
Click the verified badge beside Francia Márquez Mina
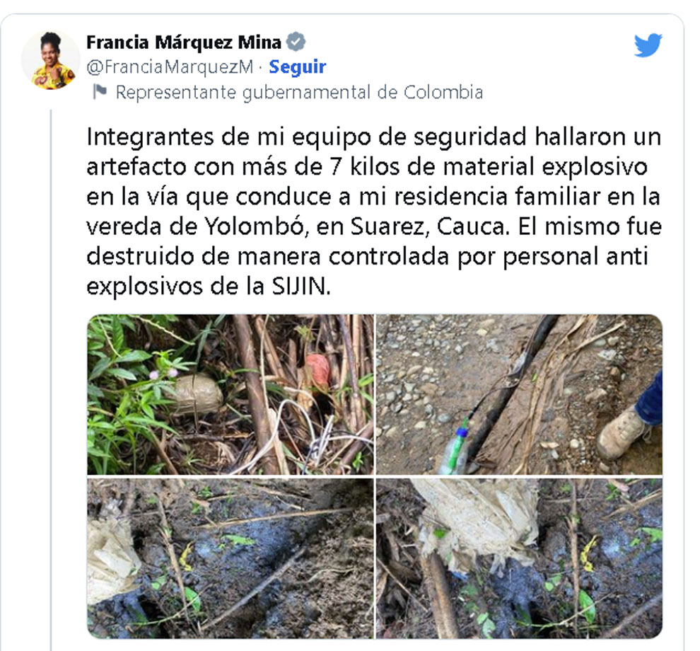coord(296,42)
